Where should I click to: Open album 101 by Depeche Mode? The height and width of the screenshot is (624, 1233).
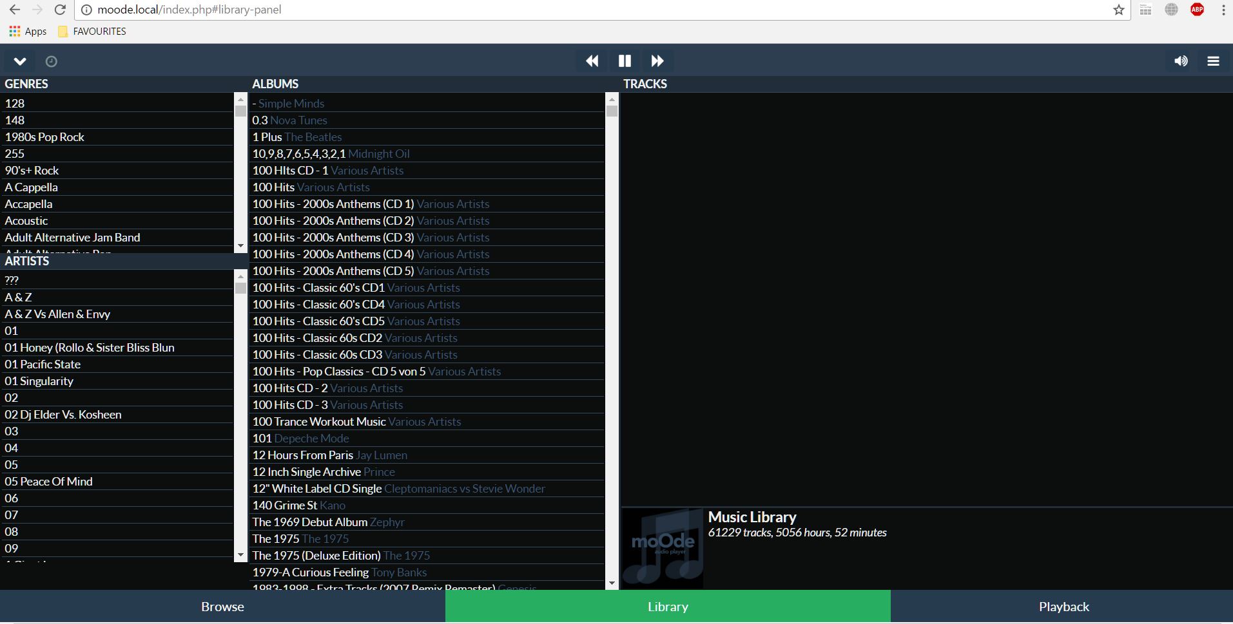427,438
